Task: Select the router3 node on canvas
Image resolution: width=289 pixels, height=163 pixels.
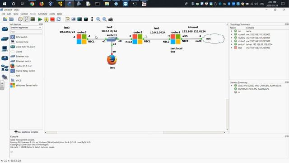Action: pyautogui.click(x=82, y=39)
